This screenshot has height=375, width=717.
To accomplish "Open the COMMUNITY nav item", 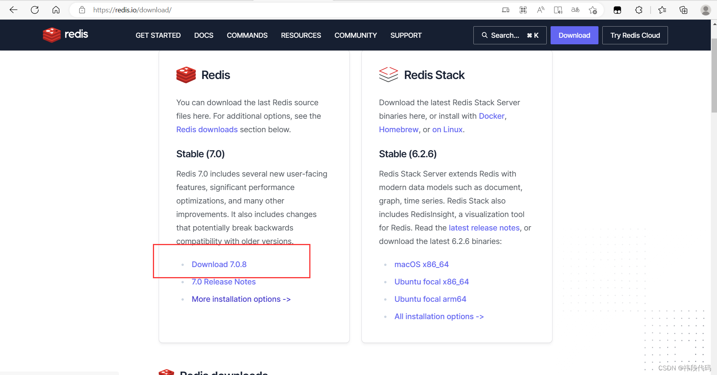I will click(x=356, y=35).
